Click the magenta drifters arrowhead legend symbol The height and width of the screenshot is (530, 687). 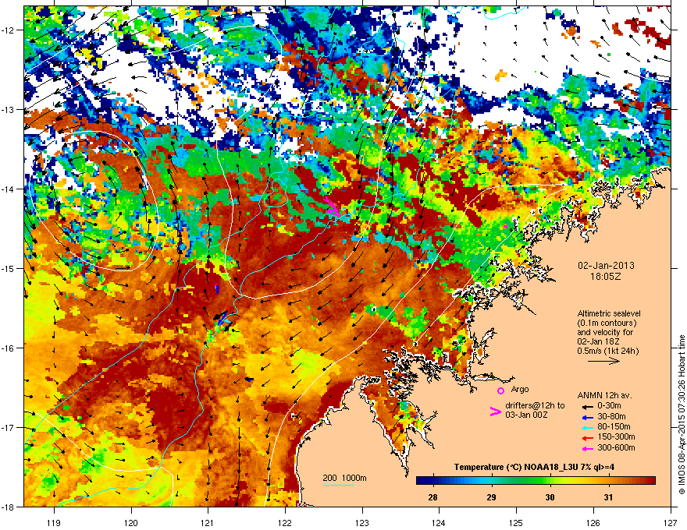point(495,411)
